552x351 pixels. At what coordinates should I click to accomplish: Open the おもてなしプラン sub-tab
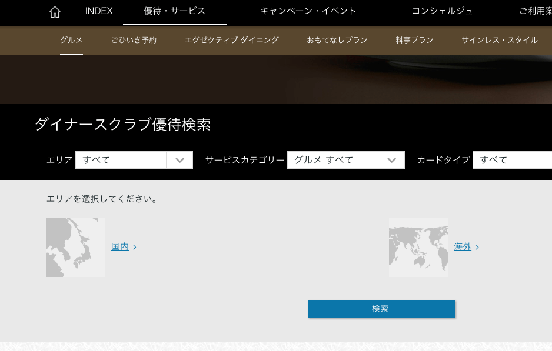[x=337, y=40]
